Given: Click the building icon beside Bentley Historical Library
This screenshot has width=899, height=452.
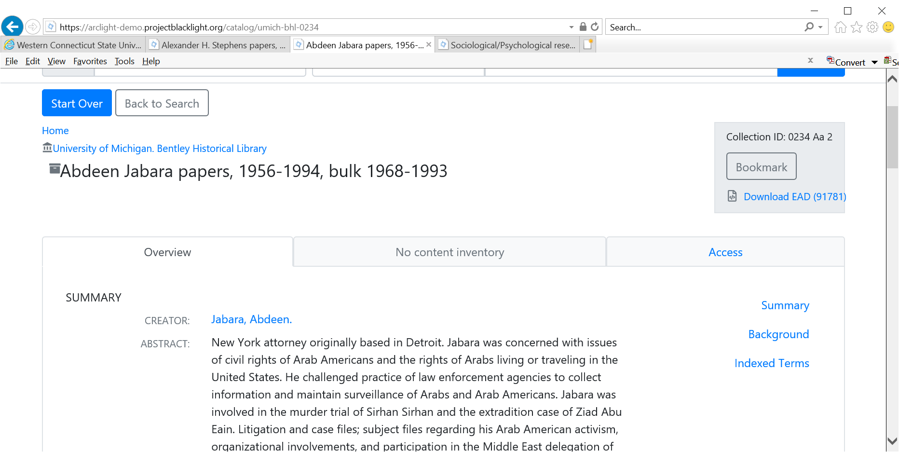Looking at the screenshot, I should pos(46,148).
